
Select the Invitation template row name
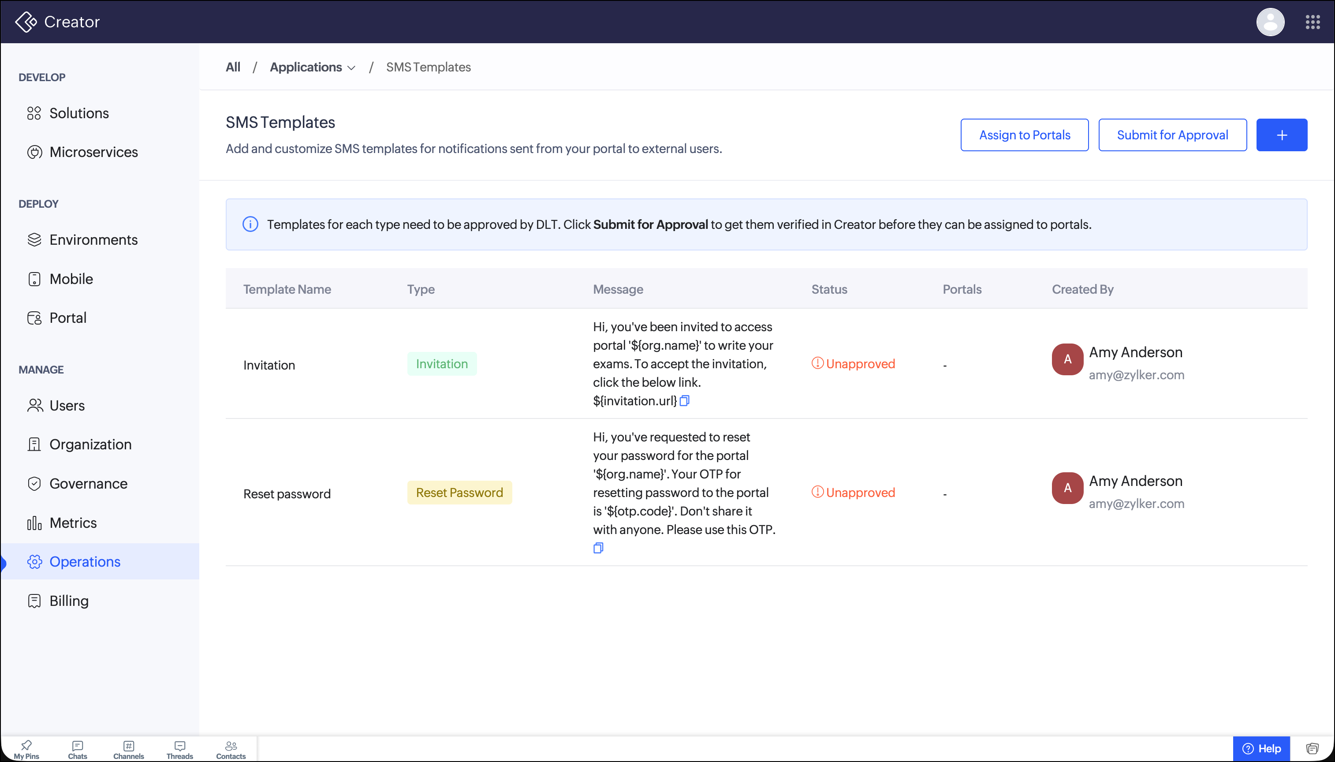point(269,365)
